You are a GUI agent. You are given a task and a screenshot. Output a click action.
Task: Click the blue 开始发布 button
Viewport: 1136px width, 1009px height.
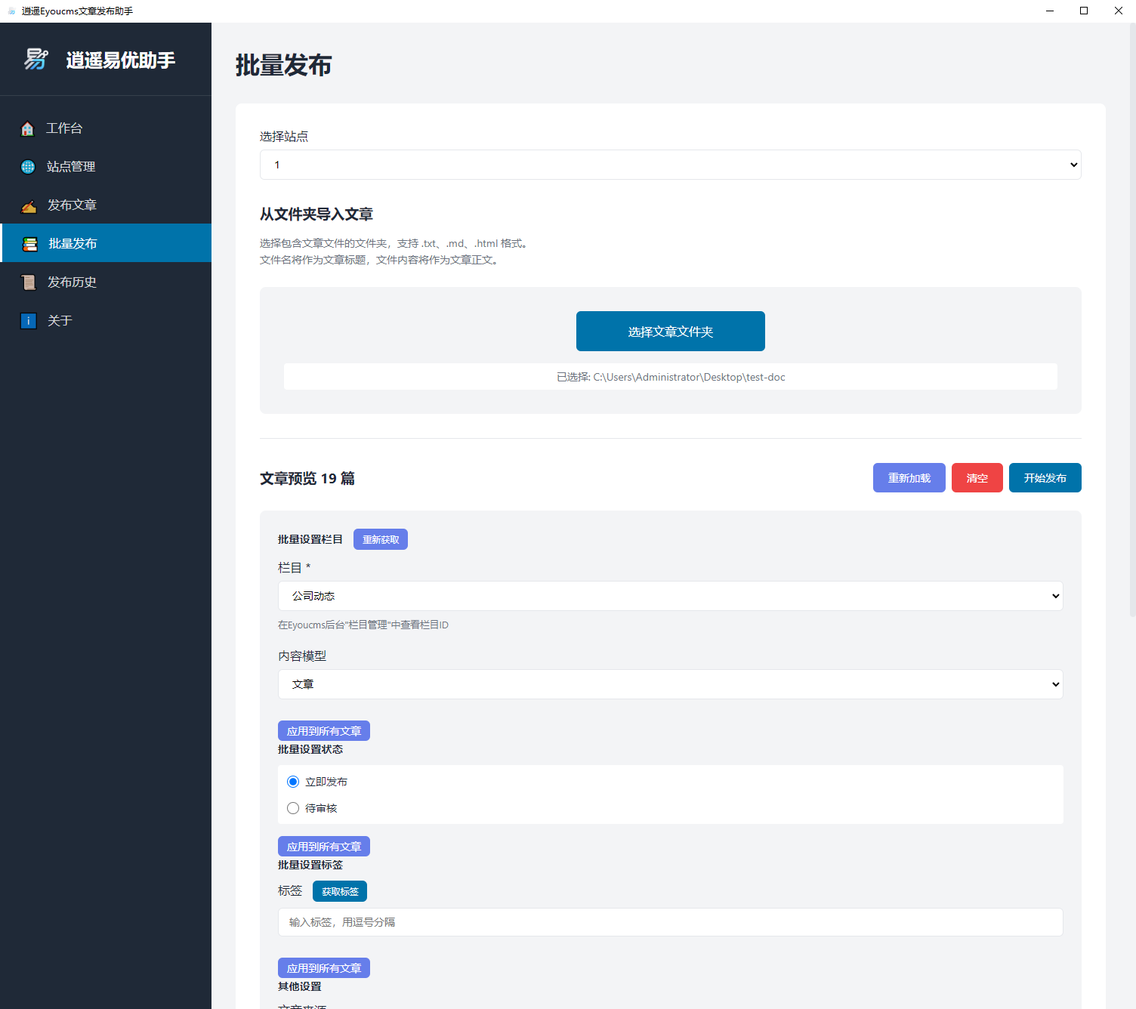tap(1045, 478)
